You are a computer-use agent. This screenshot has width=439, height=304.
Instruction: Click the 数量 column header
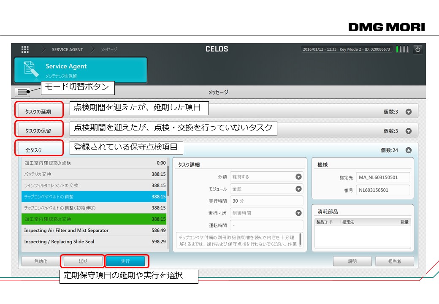pos(404,222)
